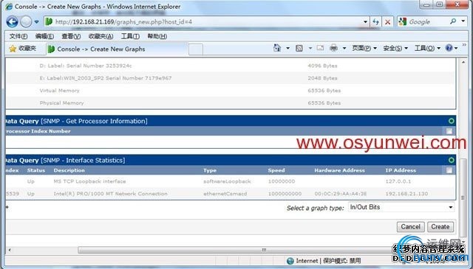473x269 pixels.
Task: Reload the Interface Statistics data query
Action: pos(452,160)
